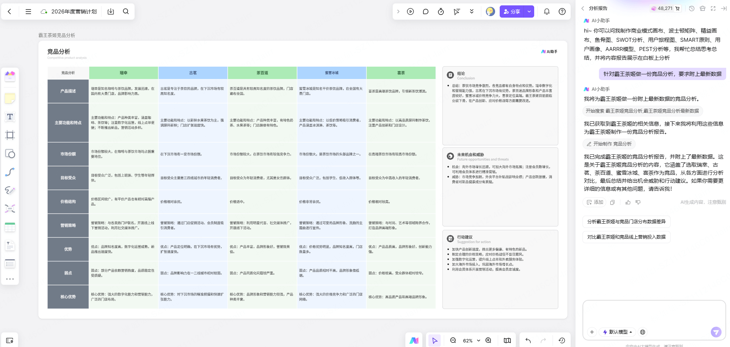Open the default model selector
730x347 pixels.
click(618, 332)
